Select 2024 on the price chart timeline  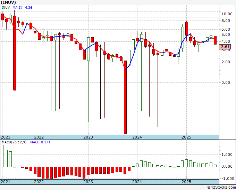point(137,137)
